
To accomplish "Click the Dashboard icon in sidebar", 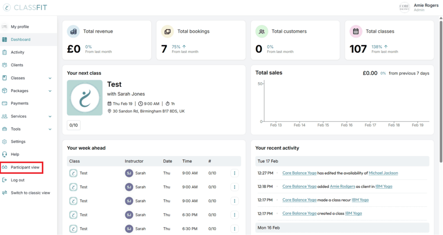I will coord(5,40).
